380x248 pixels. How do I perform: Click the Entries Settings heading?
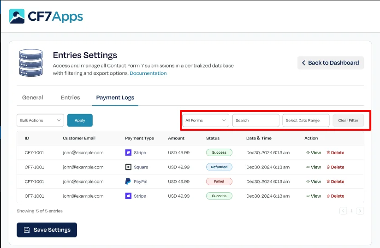tap(85, 55)
